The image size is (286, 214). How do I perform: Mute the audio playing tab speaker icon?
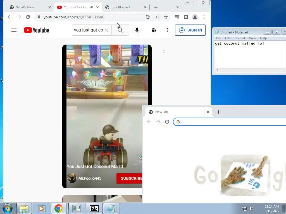pyautogui.click(x=91, y=7)
